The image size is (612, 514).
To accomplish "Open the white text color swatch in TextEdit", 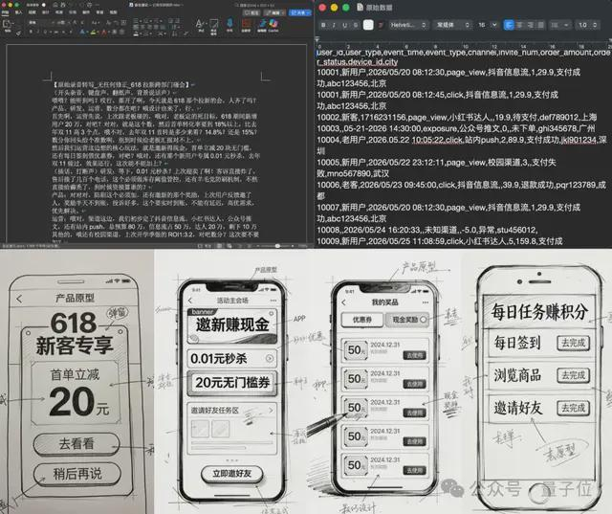I will (368, 25).
